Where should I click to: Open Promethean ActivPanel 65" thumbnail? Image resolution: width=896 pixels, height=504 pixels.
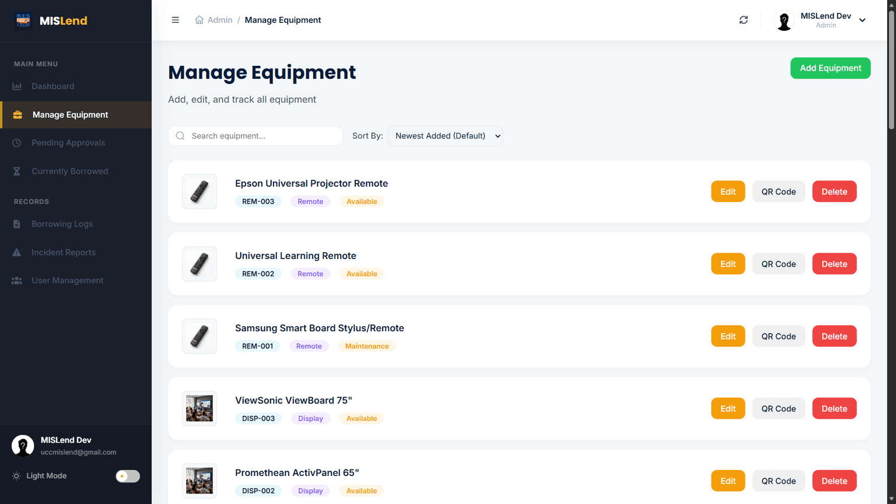199,481
